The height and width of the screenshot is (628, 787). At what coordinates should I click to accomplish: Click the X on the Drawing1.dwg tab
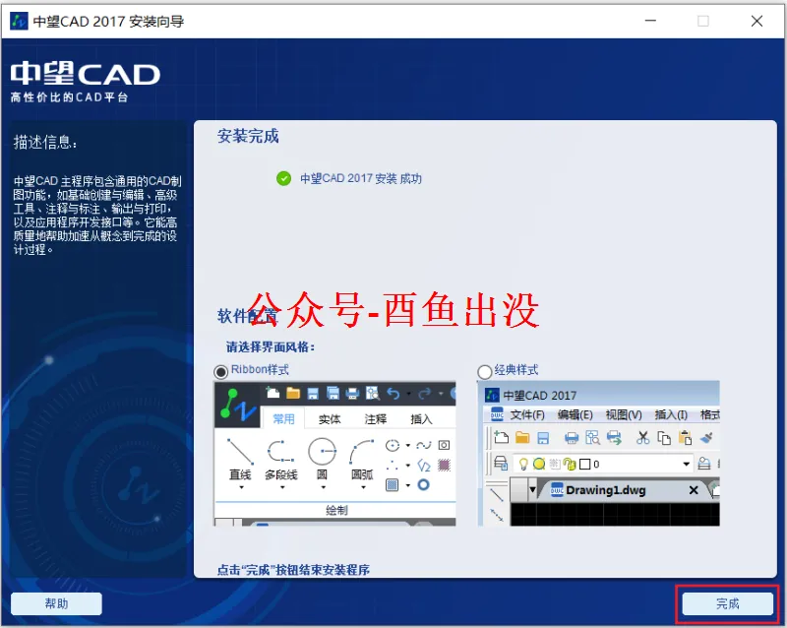tap(694, 490)
